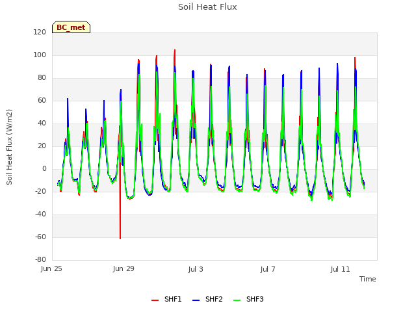Toggle SHF1 series in the legend

click(166, 299)
